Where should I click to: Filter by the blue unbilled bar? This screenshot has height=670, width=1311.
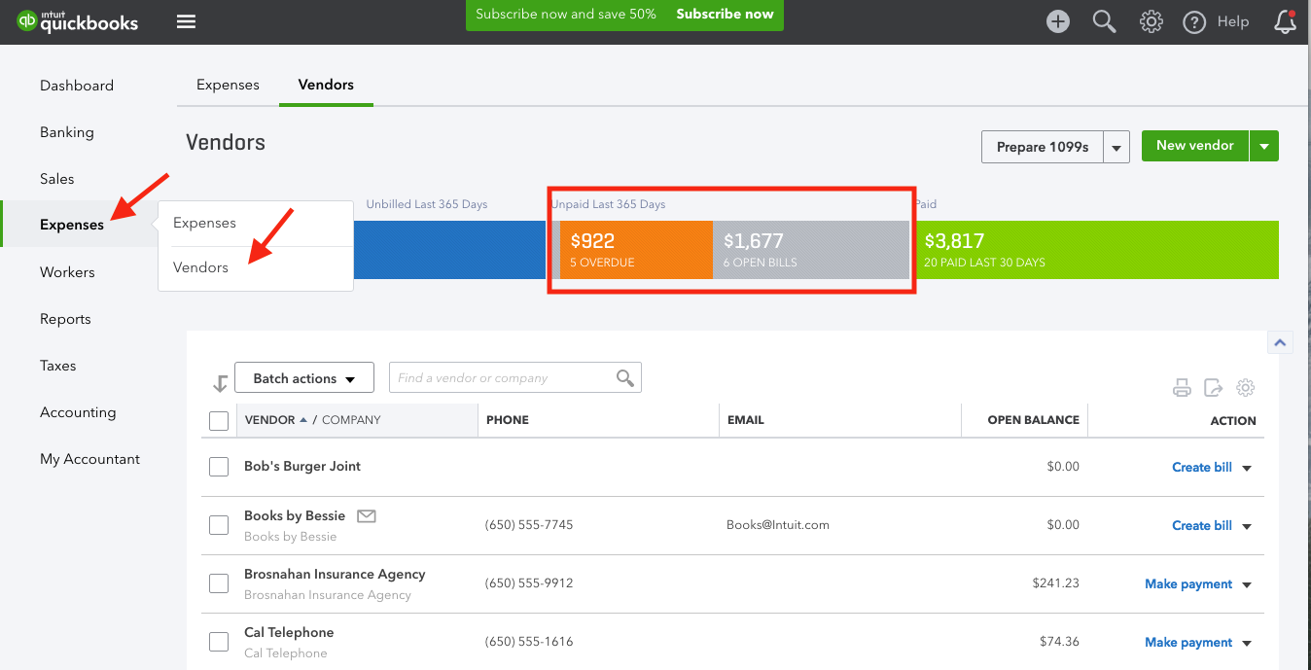click(x=449, y=250)
